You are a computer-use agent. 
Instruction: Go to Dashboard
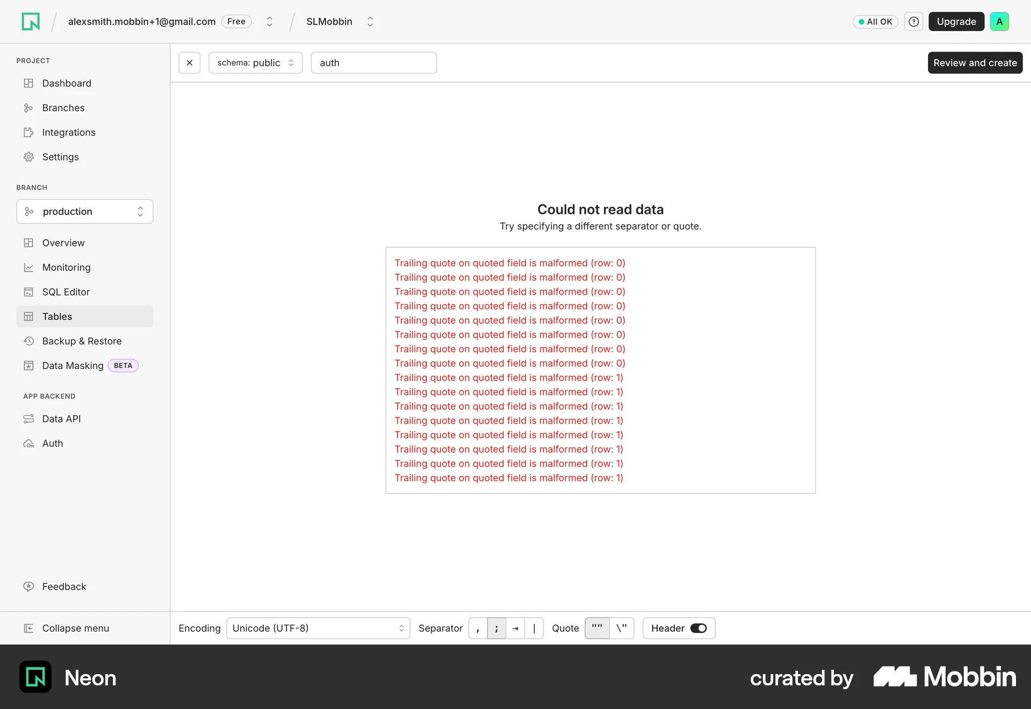85,83
